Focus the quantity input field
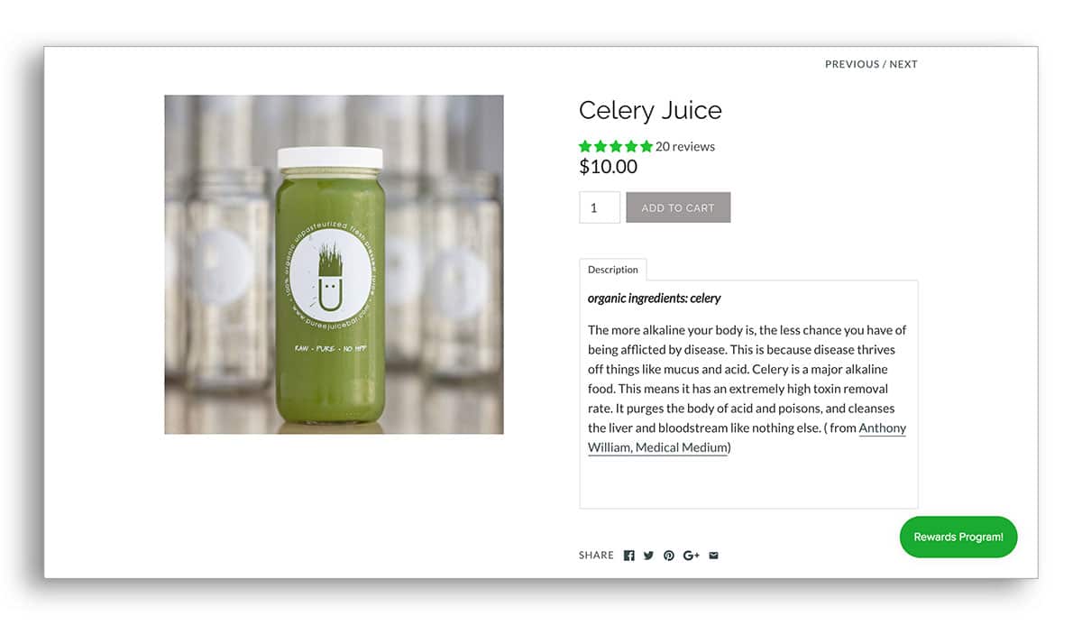 [600, 207]
